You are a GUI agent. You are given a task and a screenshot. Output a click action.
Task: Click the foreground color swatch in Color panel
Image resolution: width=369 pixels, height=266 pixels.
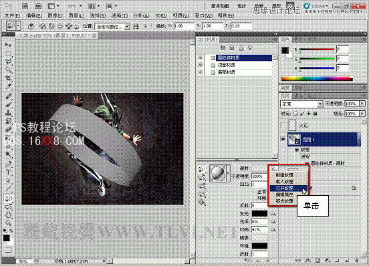click(285, 50)
